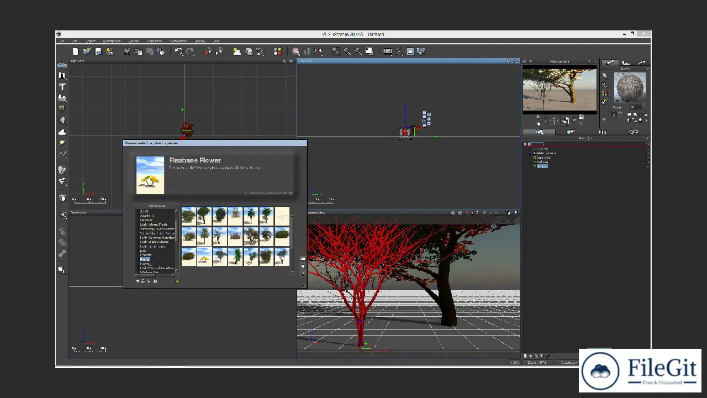Select the plant tree tool in left bar
The image size is (707, 398).
tap(62, 109)
